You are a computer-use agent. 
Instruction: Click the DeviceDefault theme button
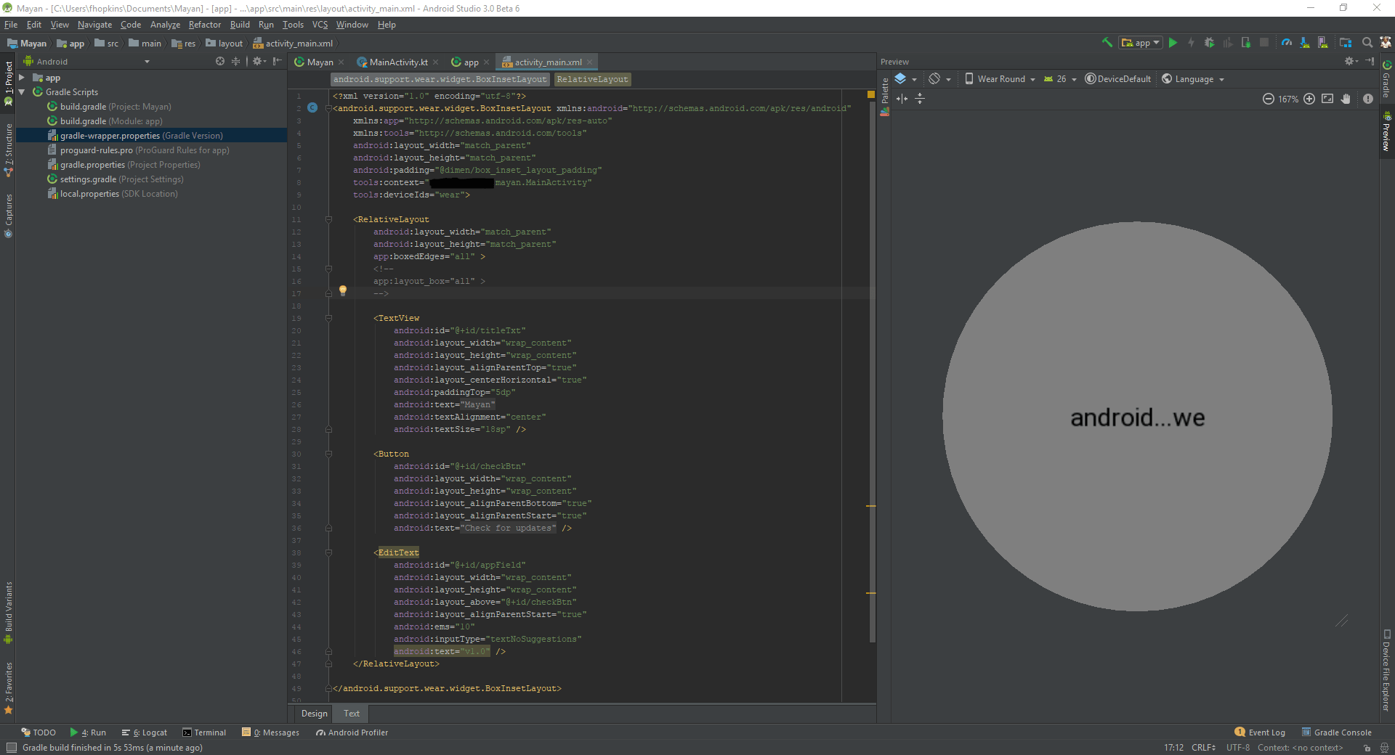1118,79
